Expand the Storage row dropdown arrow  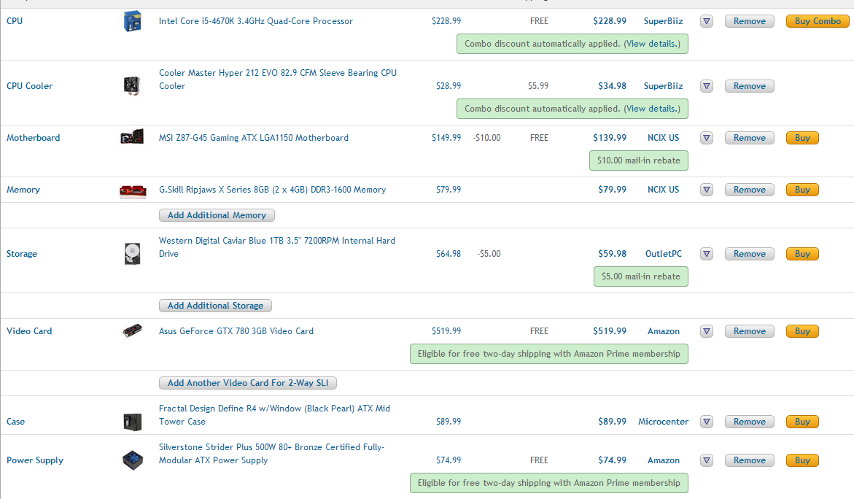pyautogui.click(x=707, y=254)
